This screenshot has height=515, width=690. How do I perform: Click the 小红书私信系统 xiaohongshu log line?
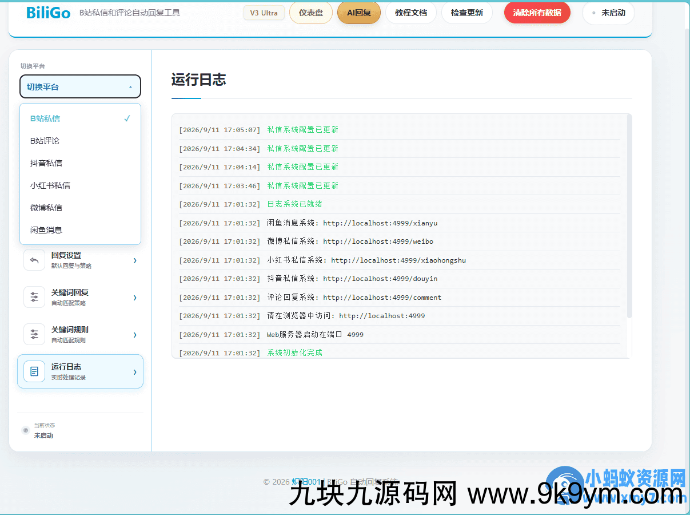point(399,260)
